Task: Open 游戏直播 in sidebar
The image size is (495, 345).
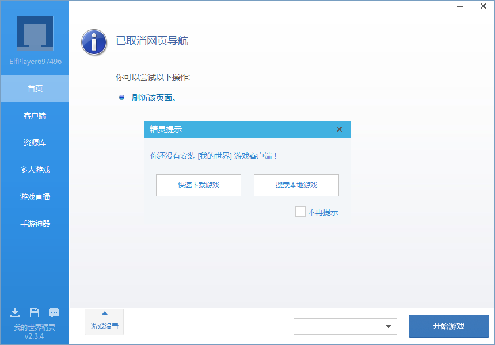Action: click(x=35, y=197)
